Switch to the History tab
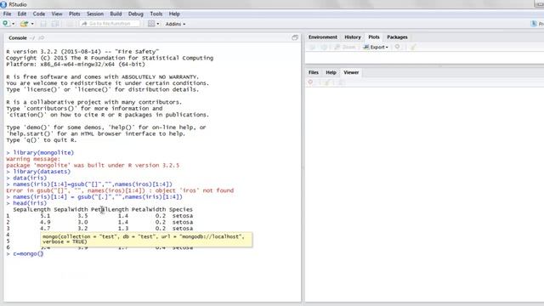The width and height of the screenshot is (544, 306). (353, 37)
